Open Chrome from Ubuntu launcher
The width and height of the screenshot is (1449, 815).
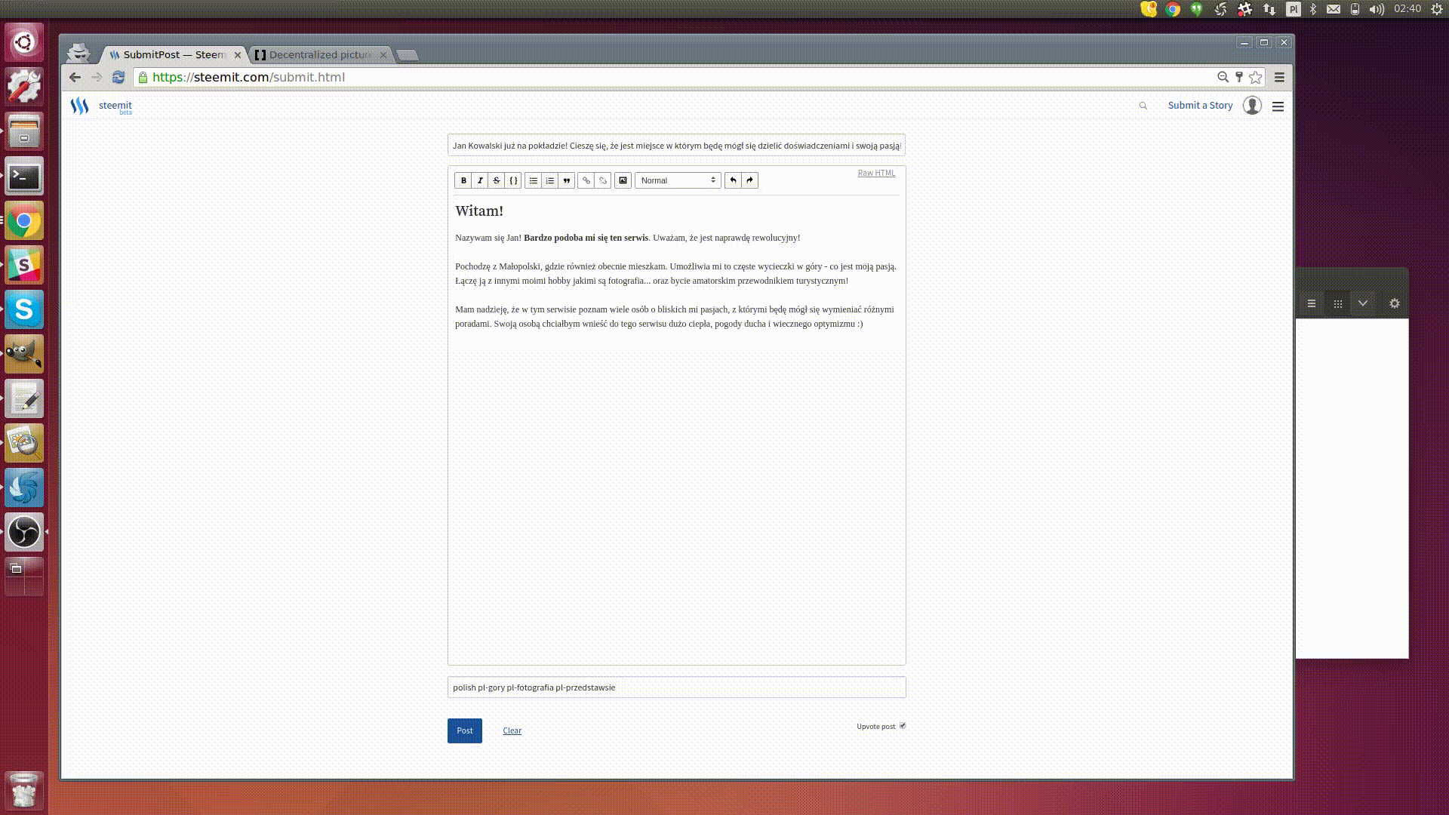[x=24, y=221]
